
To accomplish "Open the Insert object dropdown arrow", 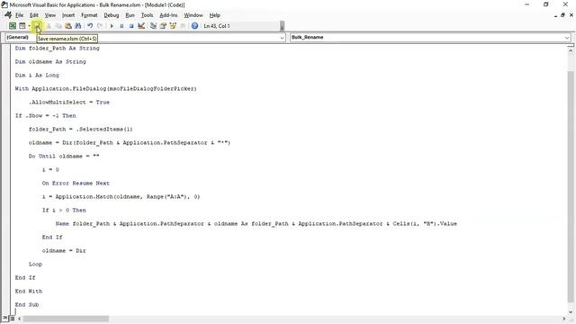I will [29, 26].
